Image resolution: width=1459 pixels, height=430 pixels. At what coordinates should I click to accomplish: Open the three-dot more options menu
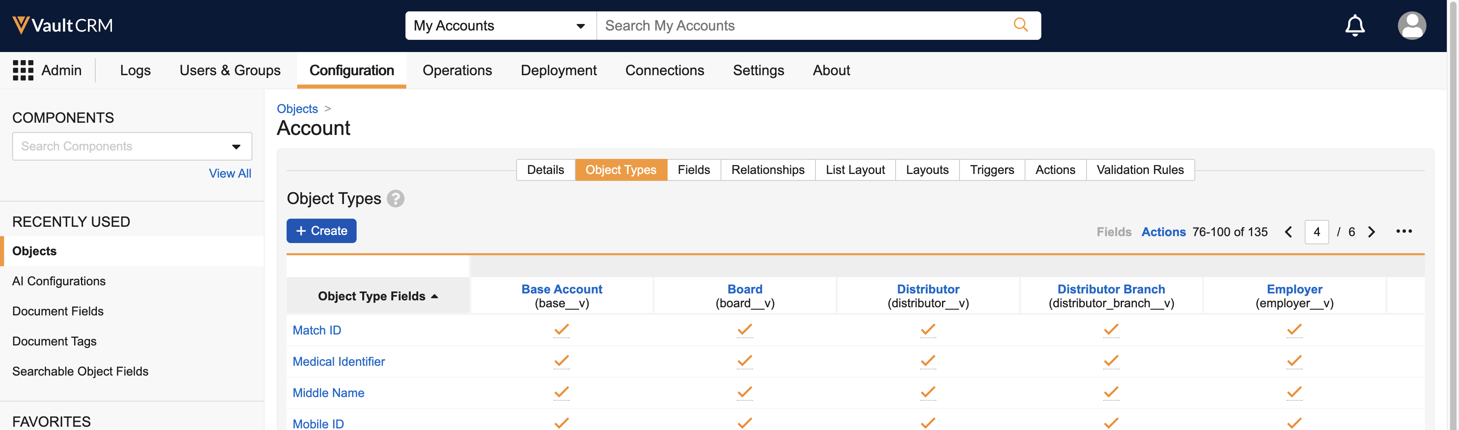1404,231
